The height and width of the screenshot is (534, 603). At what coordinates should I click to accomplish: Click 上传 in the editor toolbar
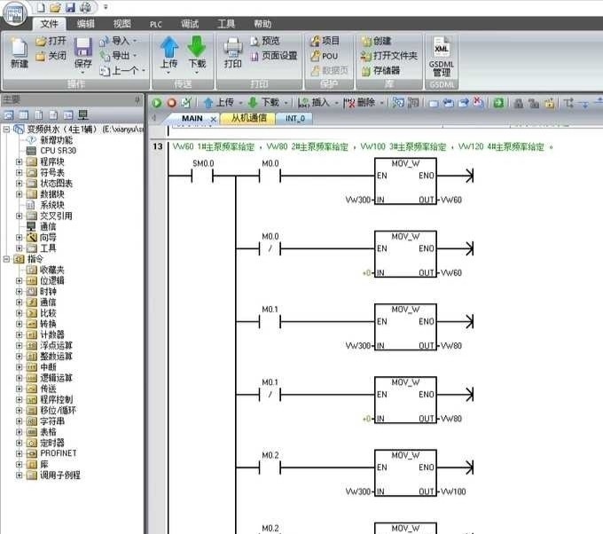pyautogui.click(x=219, y=102)
